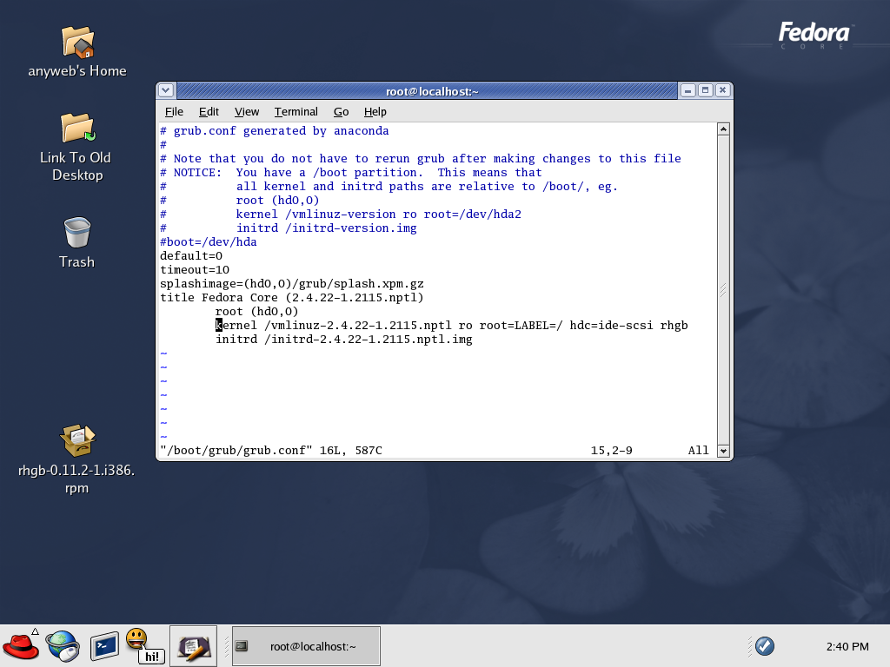
Task: Close the root@localhost terminal window
Action: (722, 90)
